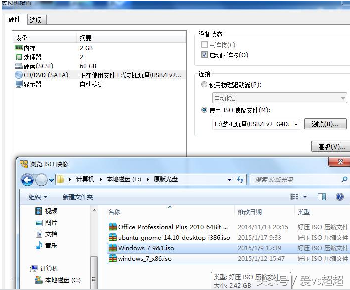The width and height of the screenshot is (350, 290).
Task: Expand breadcrumb arrow before 本地磁盘 (E:)
Action: tap(101, 179)
